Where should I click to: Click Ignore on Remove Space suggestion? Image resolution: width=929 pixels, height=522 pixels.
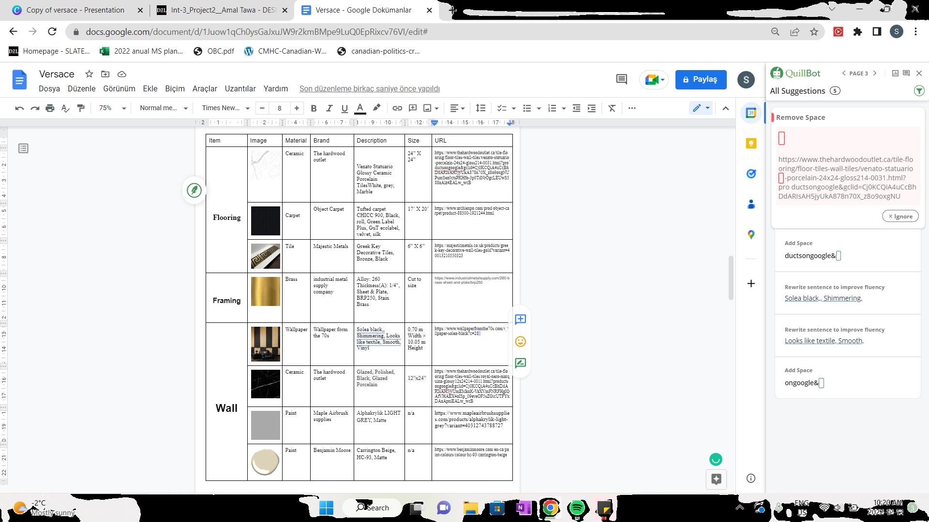900,216
